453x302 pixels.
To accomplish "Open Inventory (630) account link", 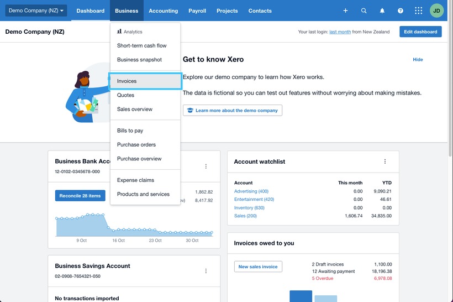I will pyautogui.click(x=249, y=208).
